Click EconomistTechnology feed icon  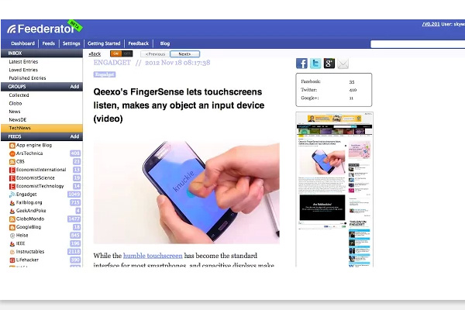(12, 186)
